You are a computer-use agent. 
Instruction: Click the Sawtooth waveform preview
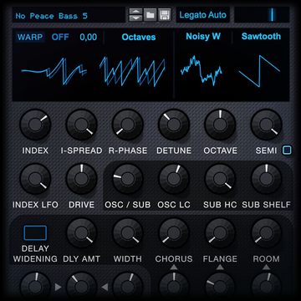[x=259, y=71]
